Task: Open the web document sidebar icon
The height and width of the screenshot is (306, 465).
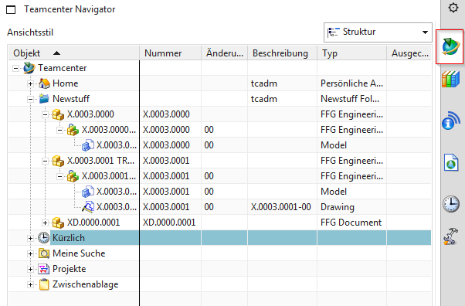Action: coord(451,162)
